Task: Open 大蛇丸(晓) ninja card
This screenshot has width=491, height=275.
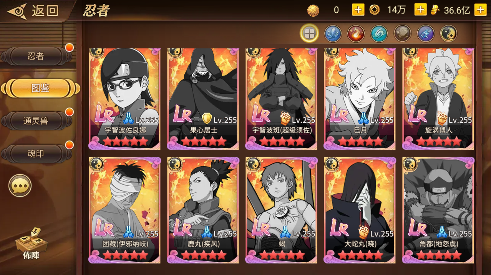Action: tap(360, 210)
